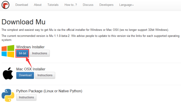Image resolution: width=181 pixels, height=103 pixels.
Task: Open Instructions for the Mac OSX Installer
Action: click(x=45, y=75)
